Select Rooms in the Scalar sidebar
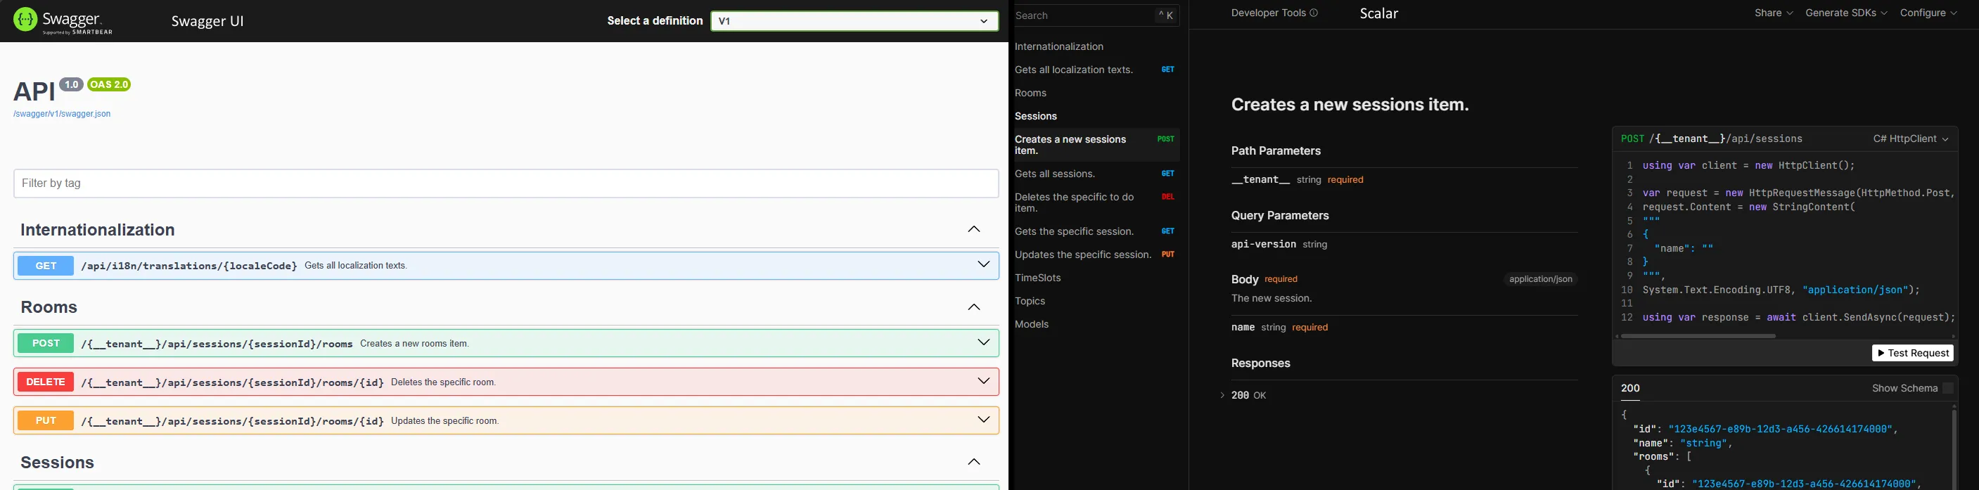The width and height of the screenshot is (1979, 490). pos(1030,93)
